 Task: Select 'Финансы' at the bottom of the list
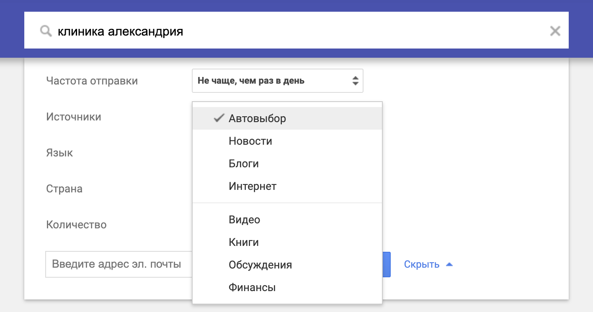point(251,287)
